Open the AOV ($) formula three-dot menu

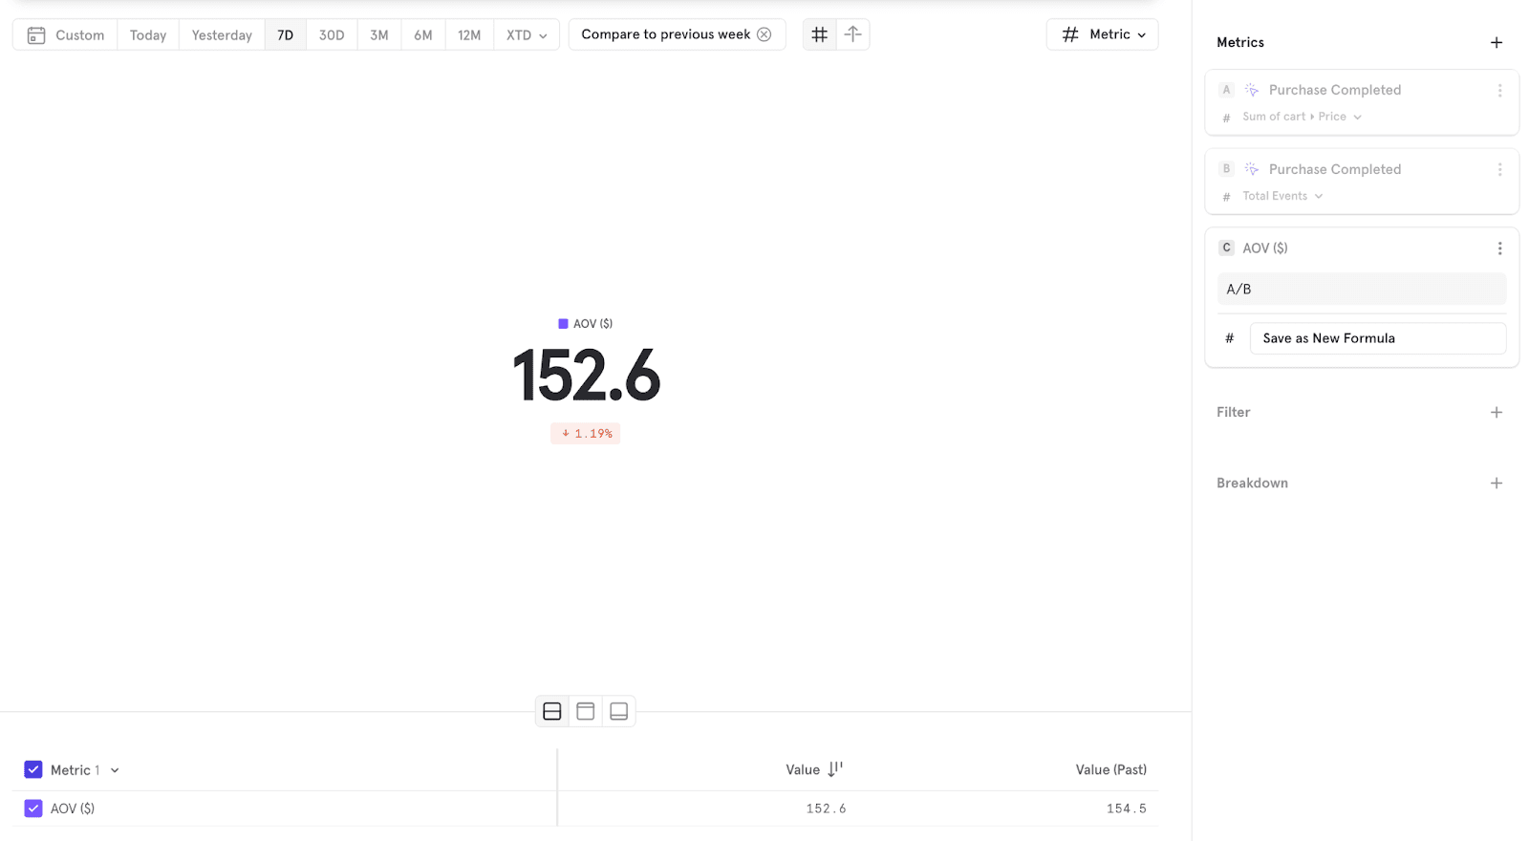pos(1499,248)
